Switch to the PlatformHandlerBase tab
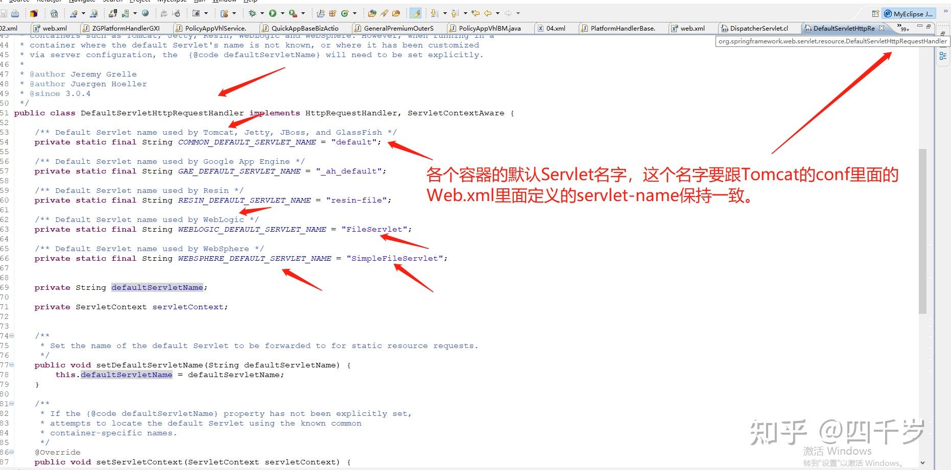 623,29
